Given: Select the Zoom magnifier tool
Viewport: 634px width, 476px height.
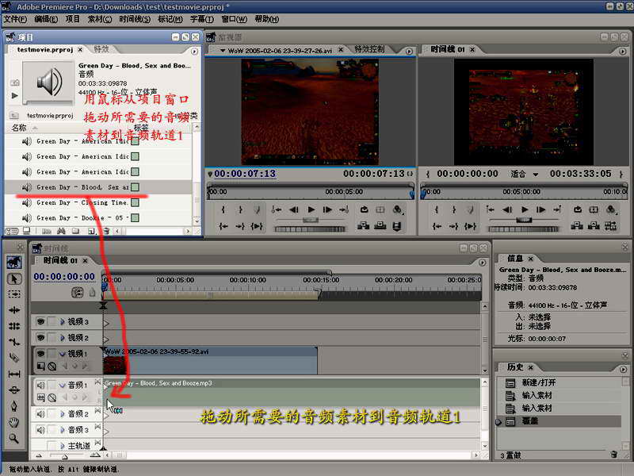Looking at the screenshot, I should 14,438.
